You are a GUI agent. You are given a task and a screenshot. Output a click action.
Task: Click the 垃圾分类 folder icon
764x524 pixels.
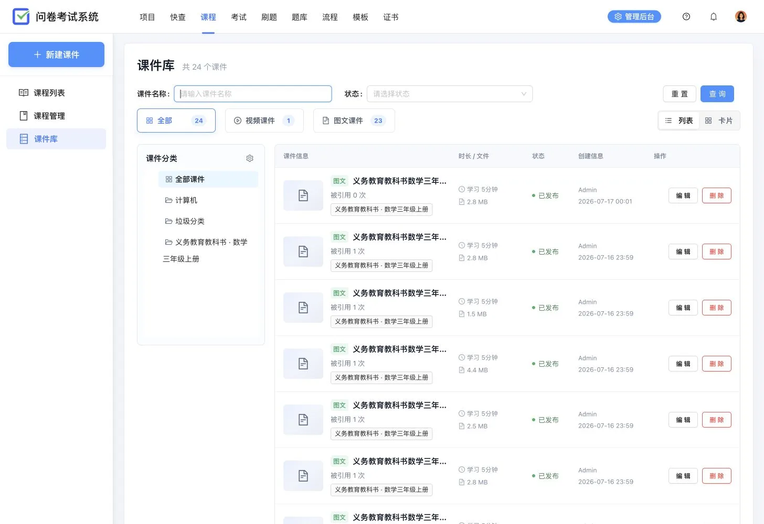[169, 221]
